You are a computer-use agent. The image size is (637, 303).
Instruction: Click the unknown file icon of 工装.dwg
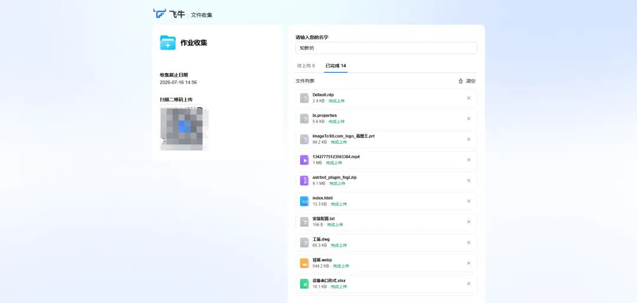point(304,242)
